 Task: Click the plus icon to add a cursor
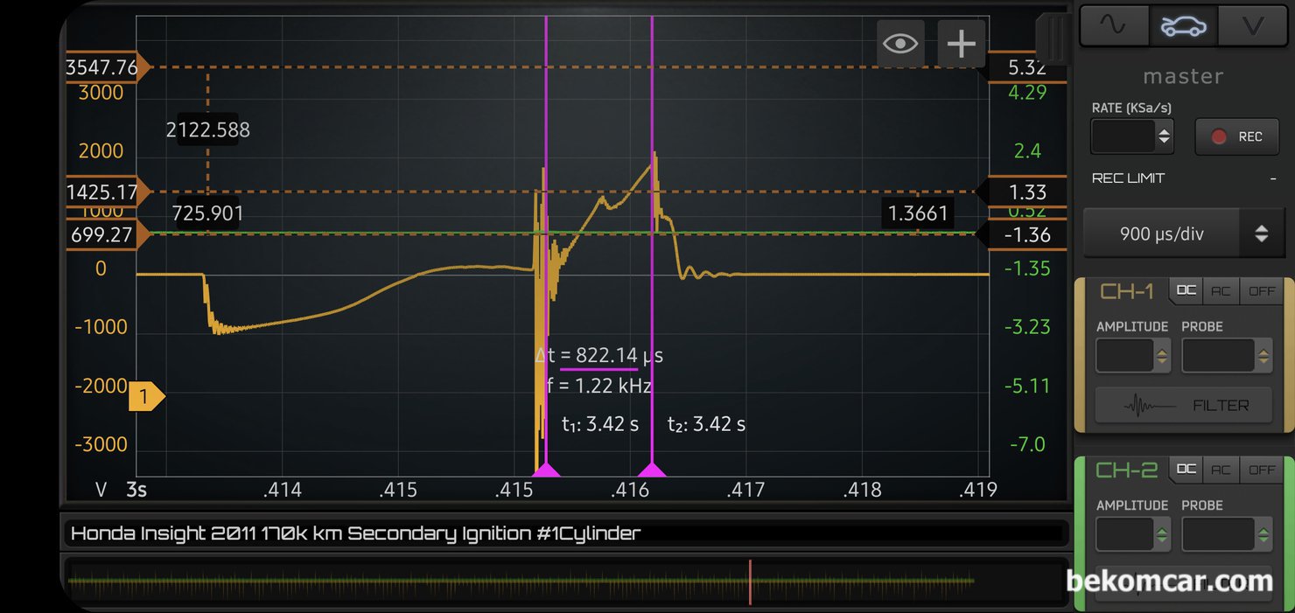961,44
